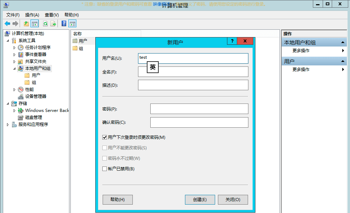
Task: Click the 设备管理器 icon in tree
Action: [21, 97]
